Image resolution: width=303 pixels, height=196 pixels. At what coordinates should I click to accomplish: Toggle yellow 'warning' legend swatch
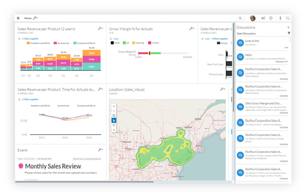click(134, 43)
